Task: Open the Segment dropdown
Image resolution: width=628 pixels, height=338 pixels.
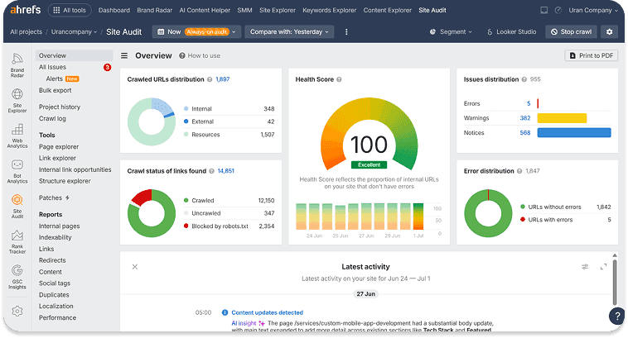Action: [x=451, y=31]
